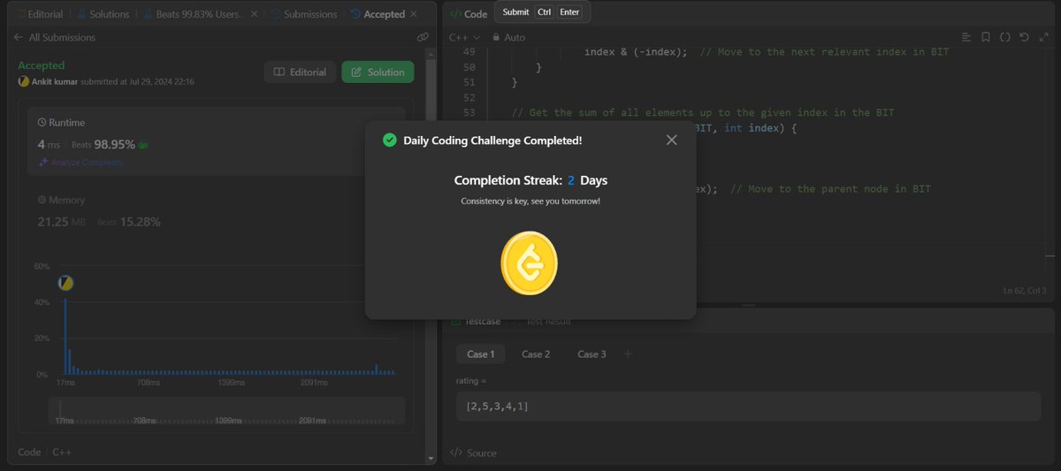The width and height of the screenshot is (1061, 471).
Task: Select the Memory stats card
Action: (217, 210)
